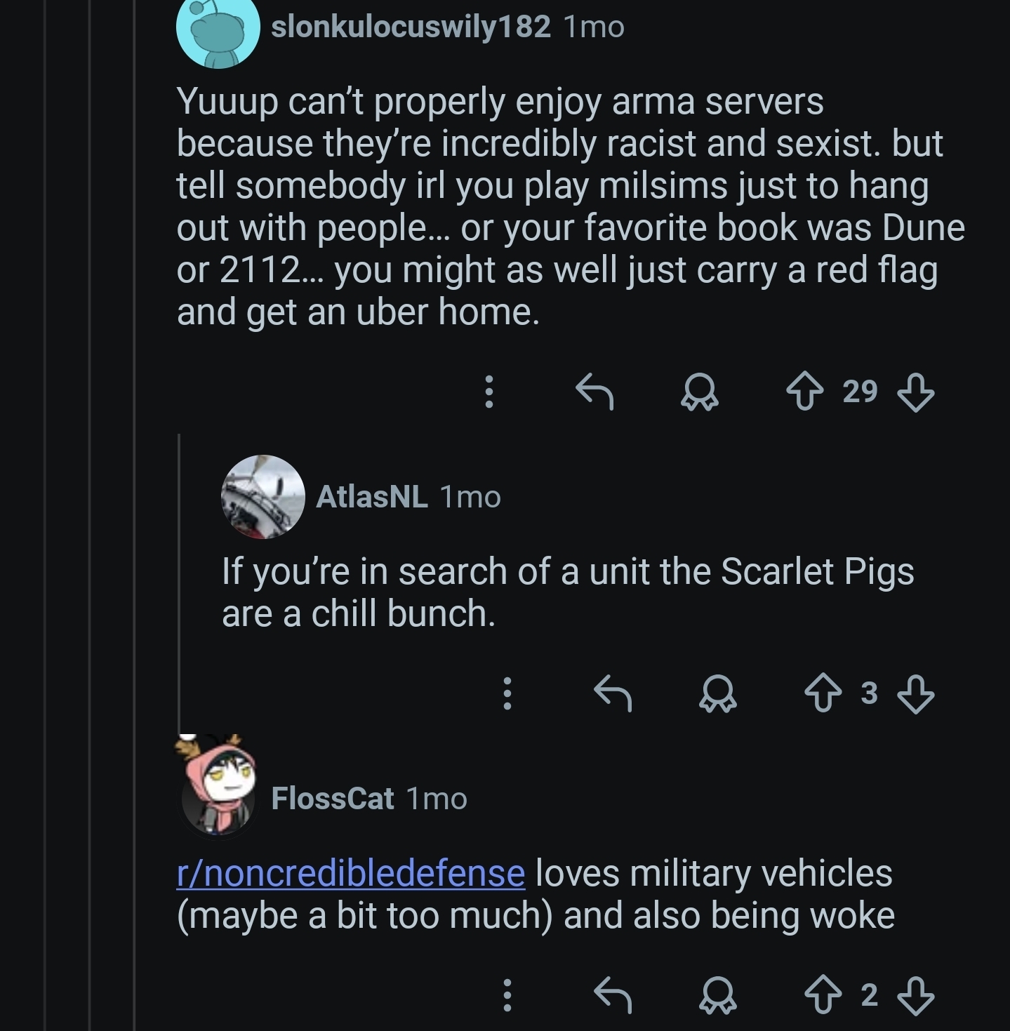Award AtlasNL's Scarlet Pigs comment
1010x1031 pixels.
coord(717,693)
